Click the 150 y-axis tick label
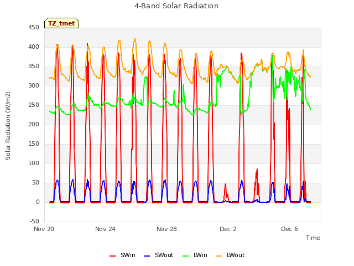This screenshot has width=354, height=266. [34, 144]
